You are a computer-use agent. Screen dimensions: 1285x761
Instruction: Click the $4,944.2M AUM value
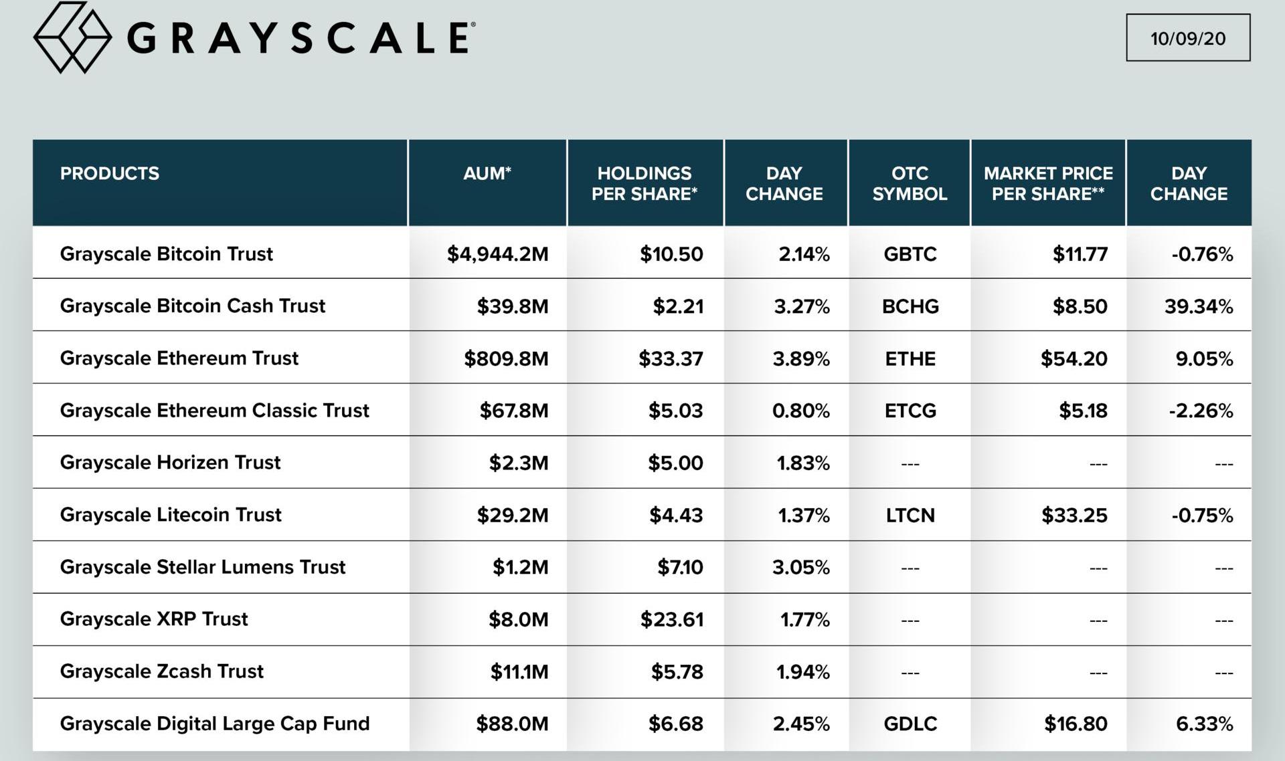[497, 254]
